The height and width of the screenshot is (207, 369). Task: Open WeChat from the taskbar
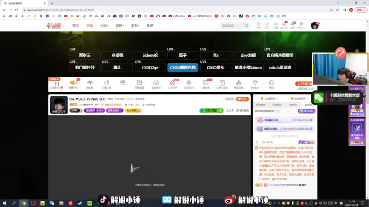point(52,203)
